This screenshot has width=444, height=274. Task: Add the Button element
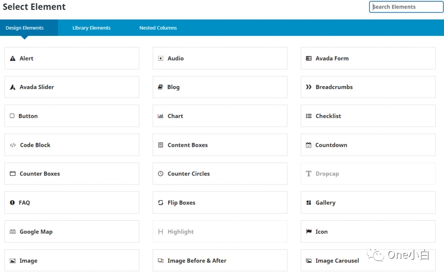[72, 116]
